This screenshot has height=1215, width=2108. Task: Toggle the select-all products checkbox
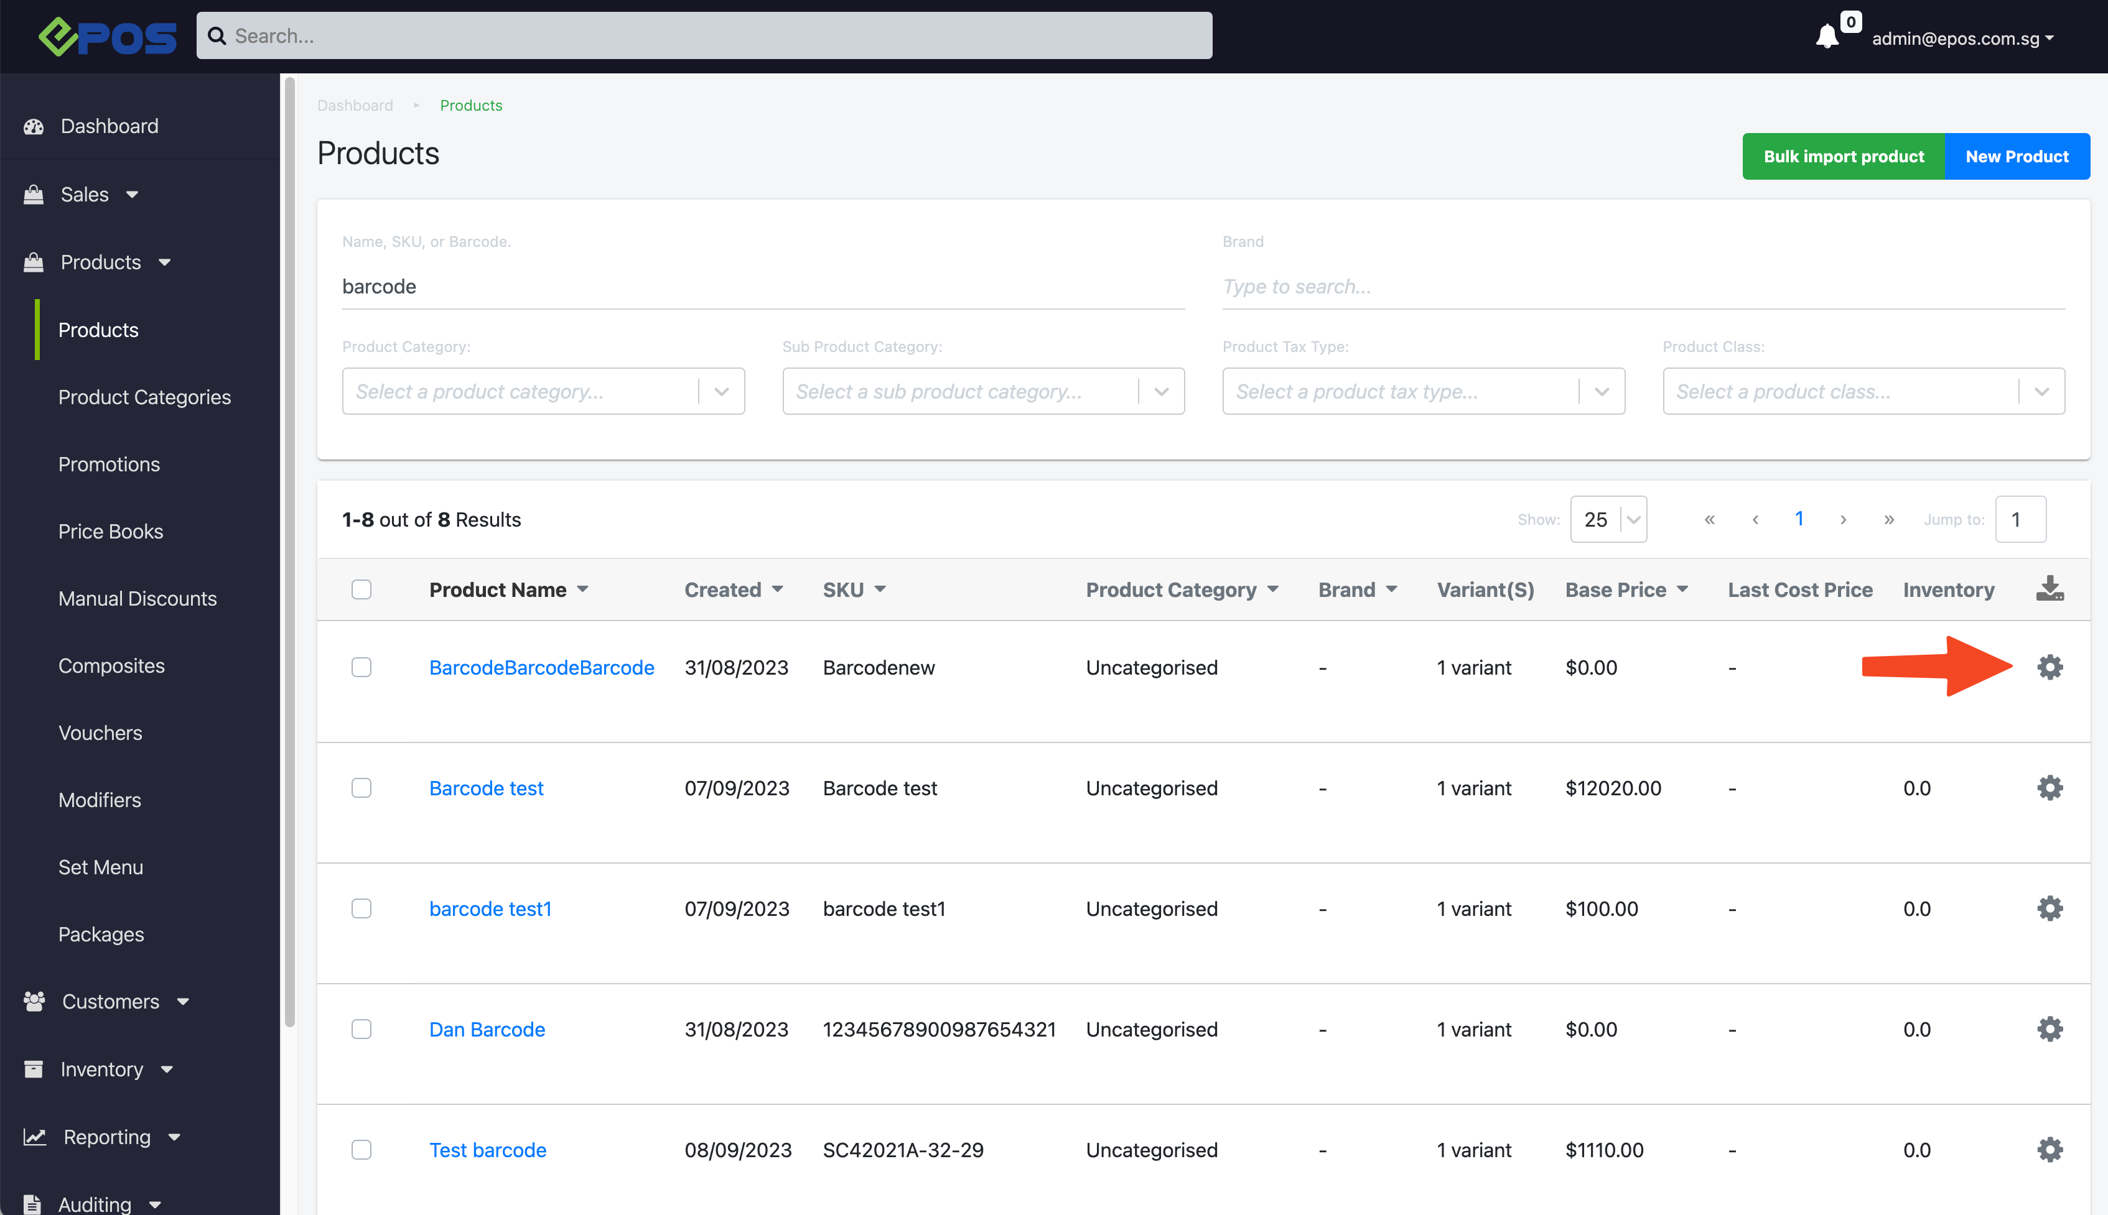[361, 589]
